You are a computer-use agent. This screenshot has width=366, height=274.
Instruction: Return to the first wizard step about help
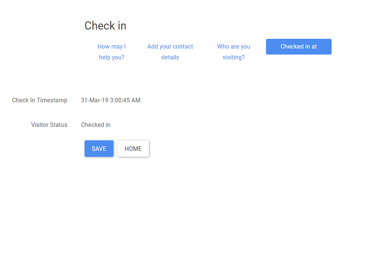click(x=112, y=52)
